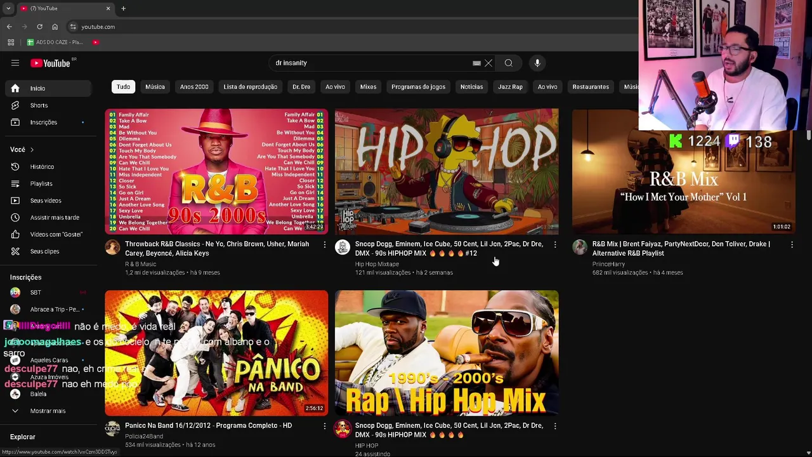Open a new browser tab
Image resolution: width=812 pixels, height=457 pixels.
[x=123, y=8]
